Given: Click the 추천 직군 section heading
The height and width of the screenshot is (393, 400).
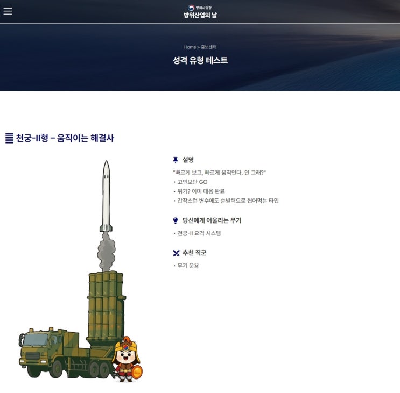Looking at the screenshot, I should pos(194,253).
